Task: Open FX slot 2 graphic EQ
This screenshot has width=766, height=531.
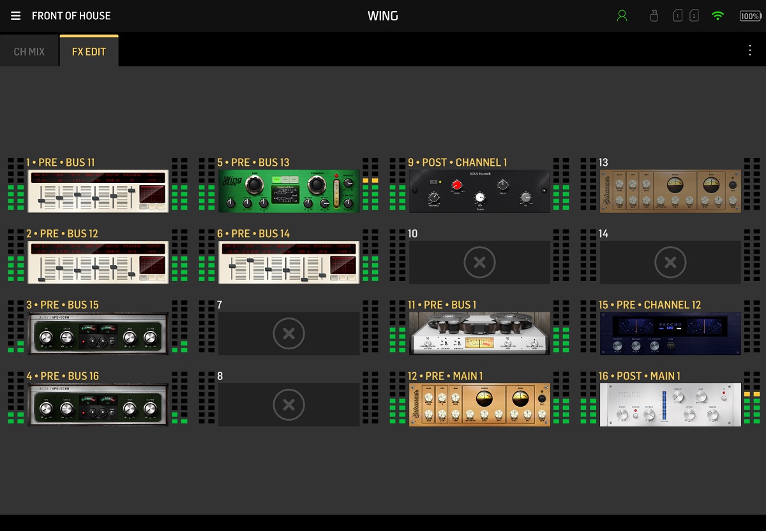Action: pyautogui.click(x=98, y=263)
